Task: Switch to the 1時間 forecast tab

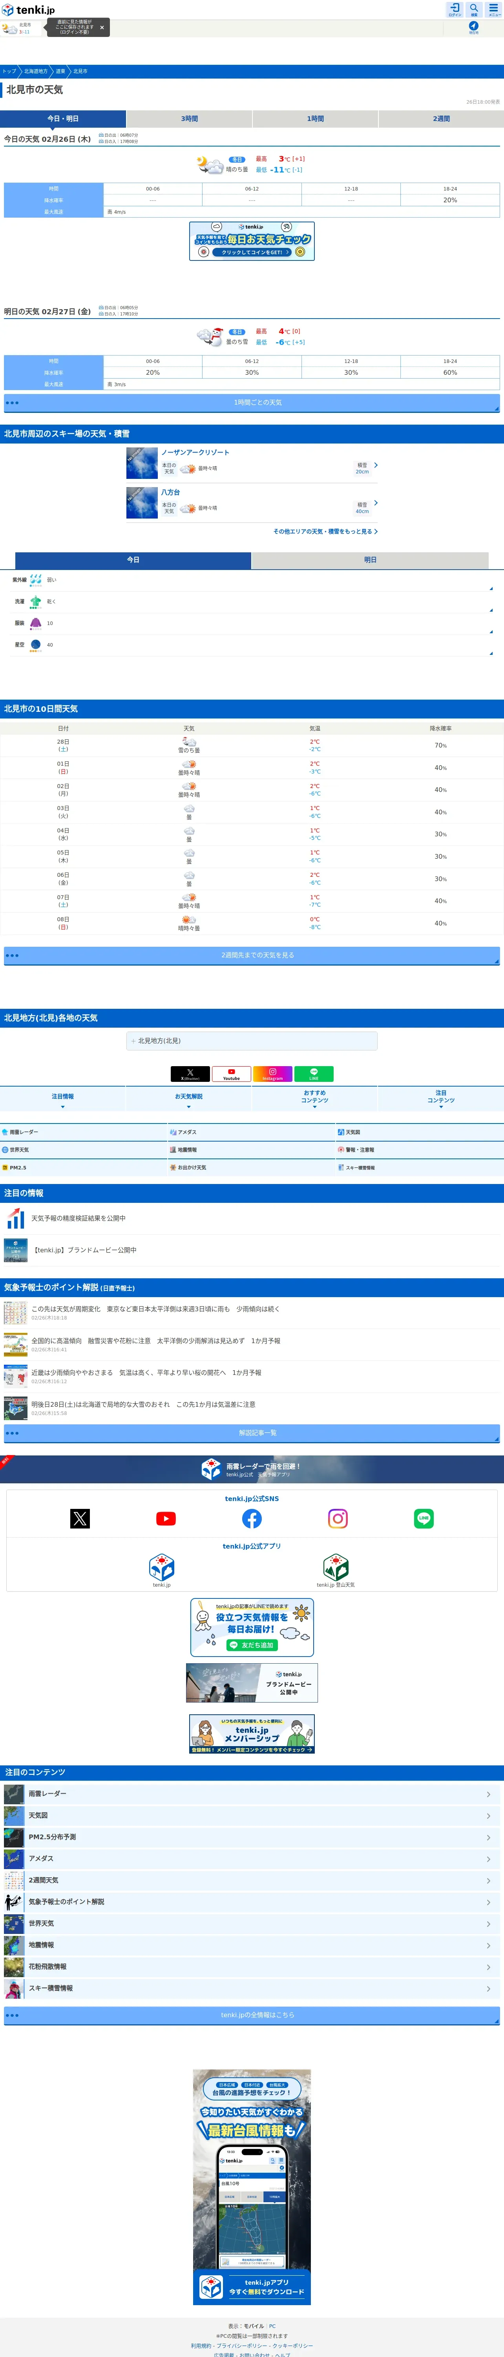Action: coord(315,119)
